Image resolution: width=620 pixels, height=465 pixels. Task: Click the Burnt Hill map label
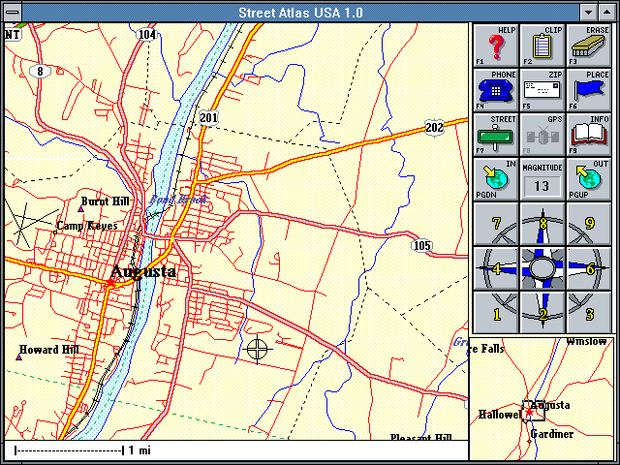pyautogui.click(x=106, y=201)
